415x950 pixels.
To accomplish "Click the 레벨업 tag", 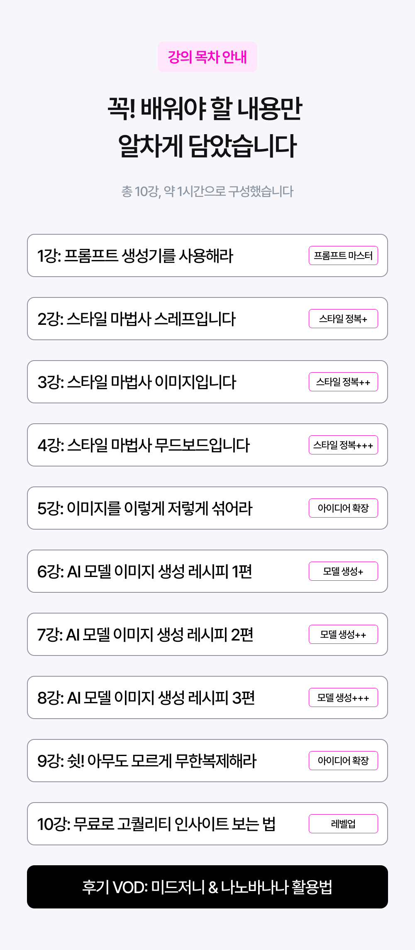I will click(343, 824).
